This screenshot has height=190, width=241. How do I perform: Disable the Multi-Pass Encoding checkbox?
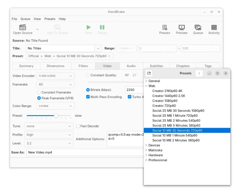tap(88, 97)
